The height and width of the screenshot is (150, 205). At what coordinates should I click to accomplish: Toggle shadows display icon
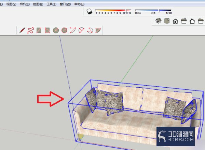pos(89,11)
